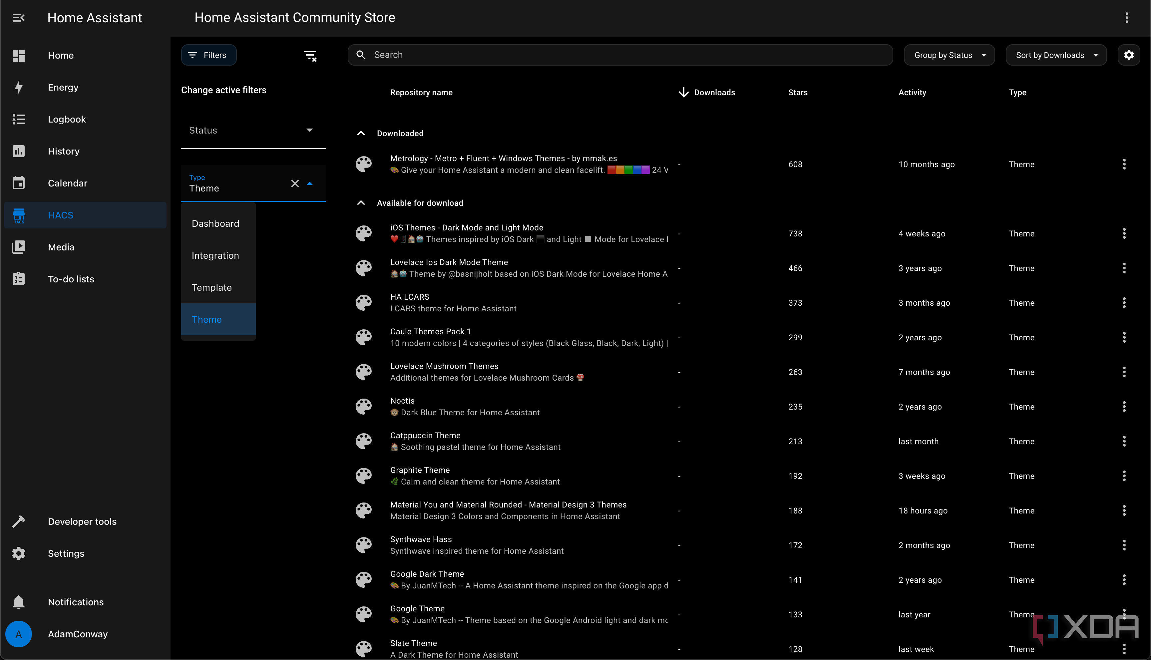Open the Home dashboard icon
The height and width of the screenshot is (660, 1151).
tap(19, 55)
